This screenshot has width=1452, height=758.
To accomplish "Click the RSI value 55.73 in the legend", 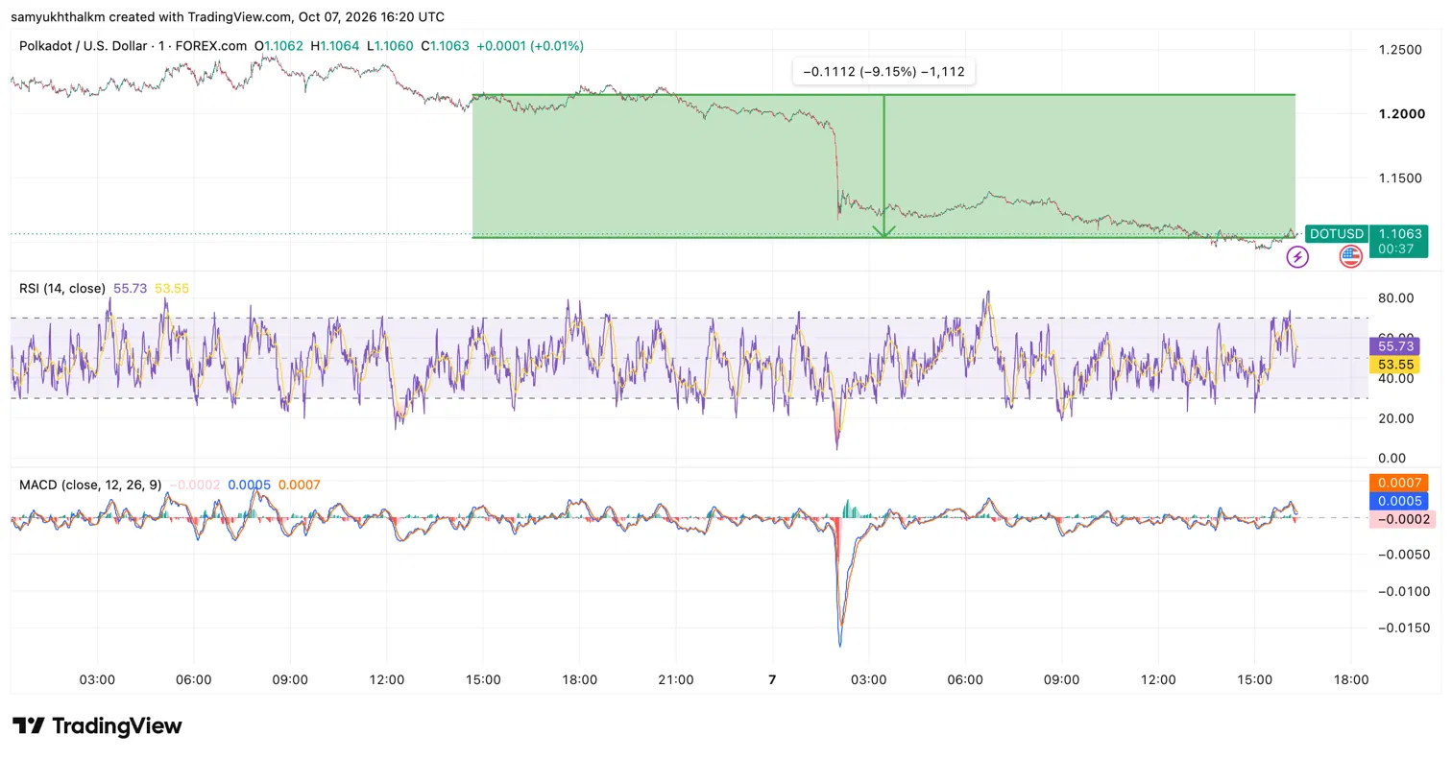I will [131, 288].
